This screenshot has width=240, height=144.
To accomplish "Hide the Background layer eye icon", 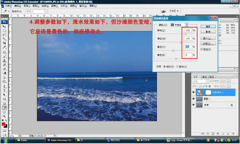I will pyautogui.click(x=194, y=105).
